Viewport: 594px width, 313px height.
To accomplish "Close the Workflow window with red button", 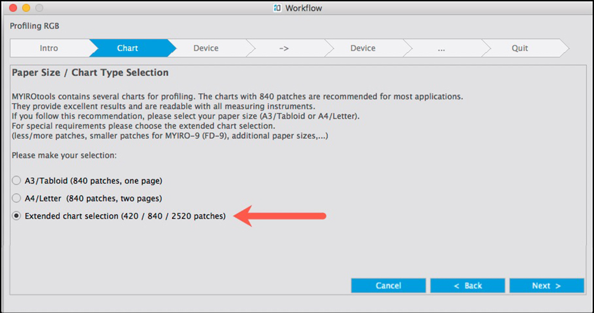I will pyautogui.click(x=13, y=8).
